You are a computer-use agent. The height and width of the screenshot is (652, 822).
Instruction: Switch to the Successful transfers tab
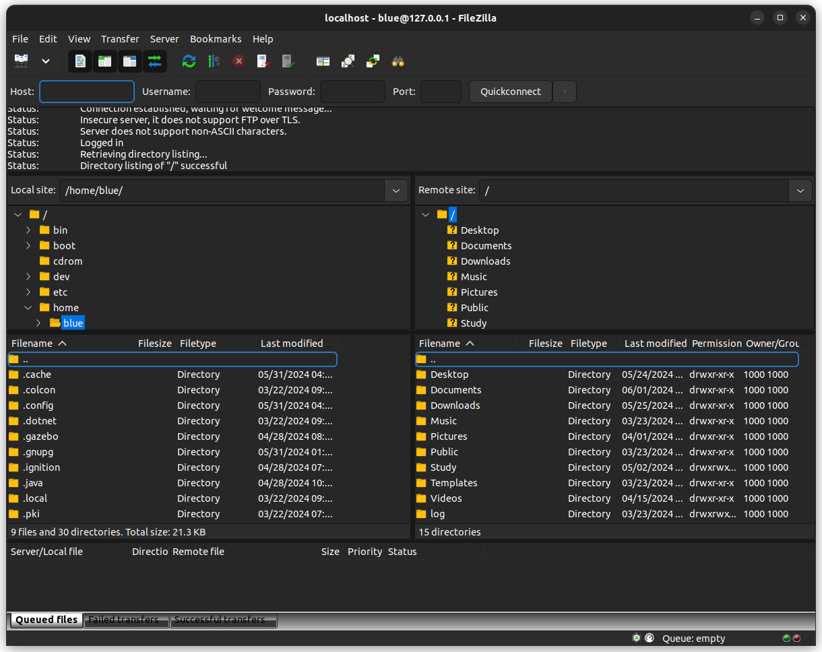click(223, 620)
